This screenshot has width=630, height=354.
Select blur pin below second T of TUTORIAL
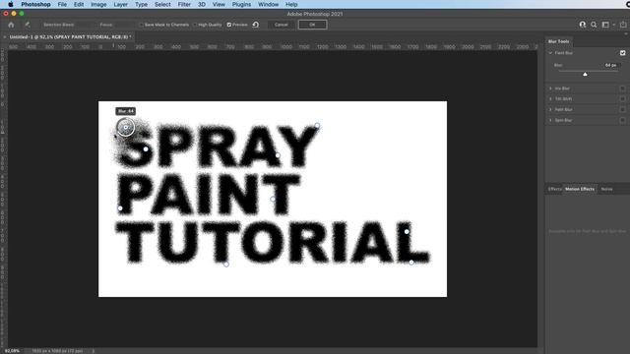click(226, 265)
